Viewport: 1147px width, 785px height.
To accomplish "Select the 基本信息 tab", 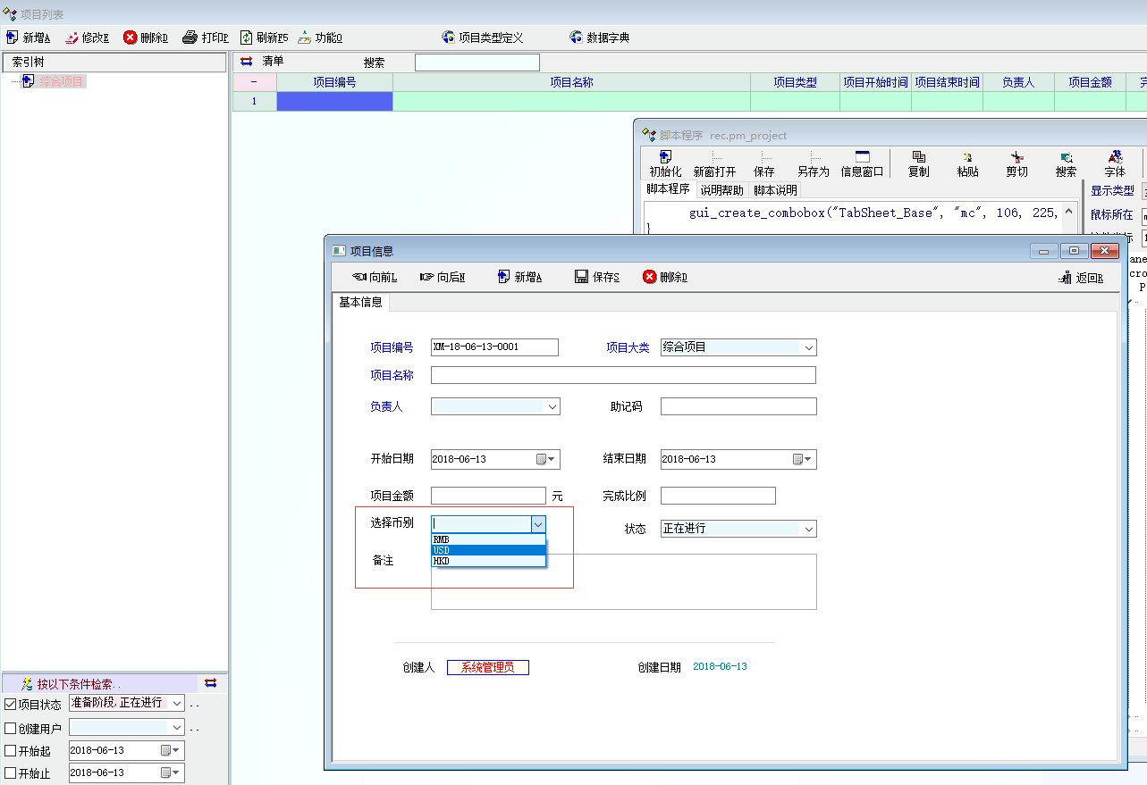I will pyautogui.click(x=361, y=302).
